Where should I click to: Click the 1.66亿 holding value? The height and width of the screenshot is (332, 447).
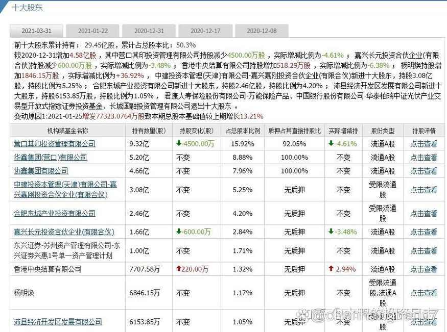tap(139, 232)
